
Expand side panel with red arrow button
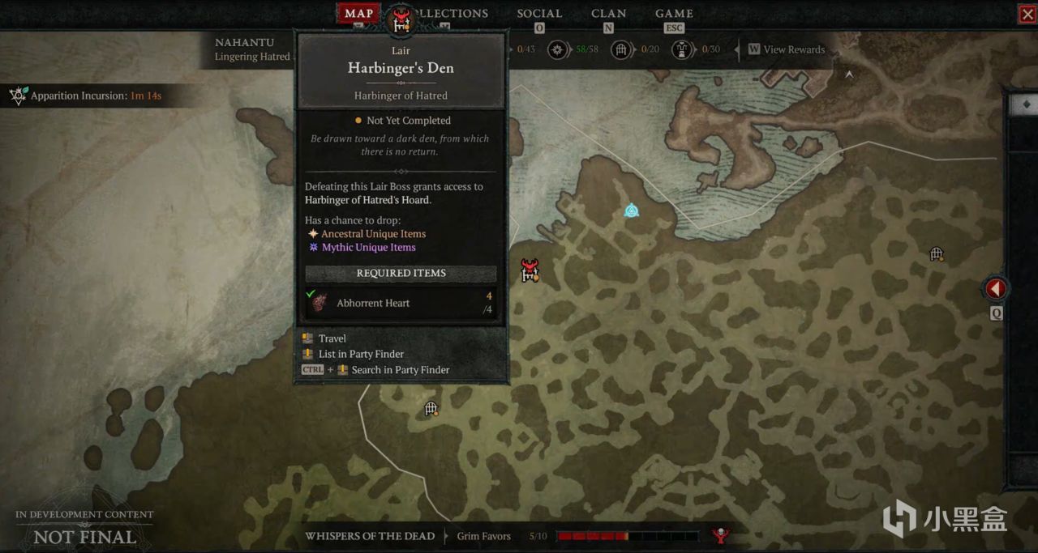(x=996, y=288)
